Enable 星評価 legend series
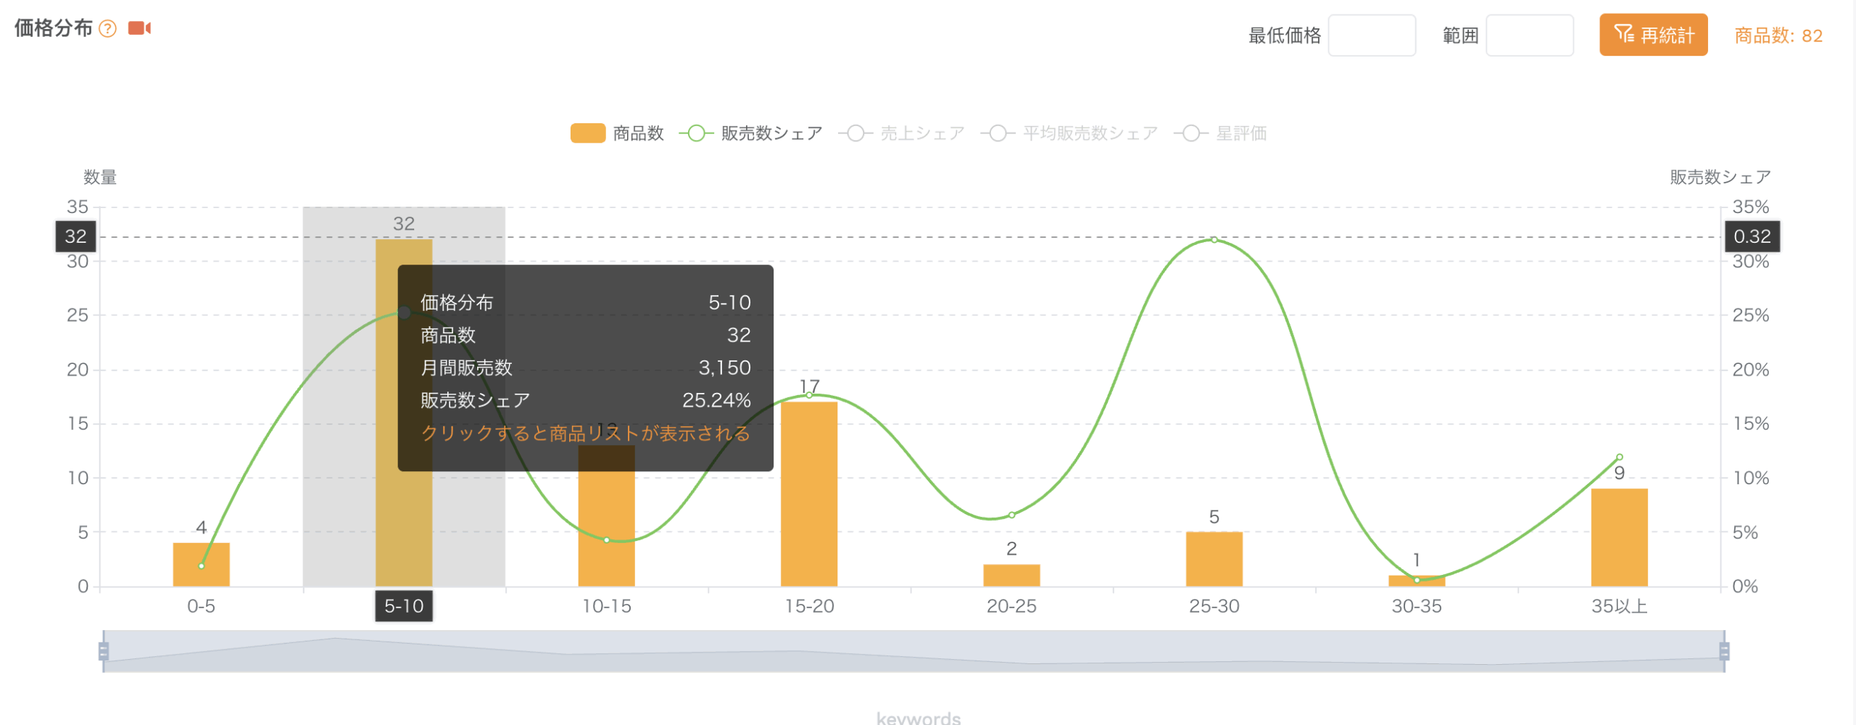This screenshot has height=725, width=1856. click(1220, 133)
